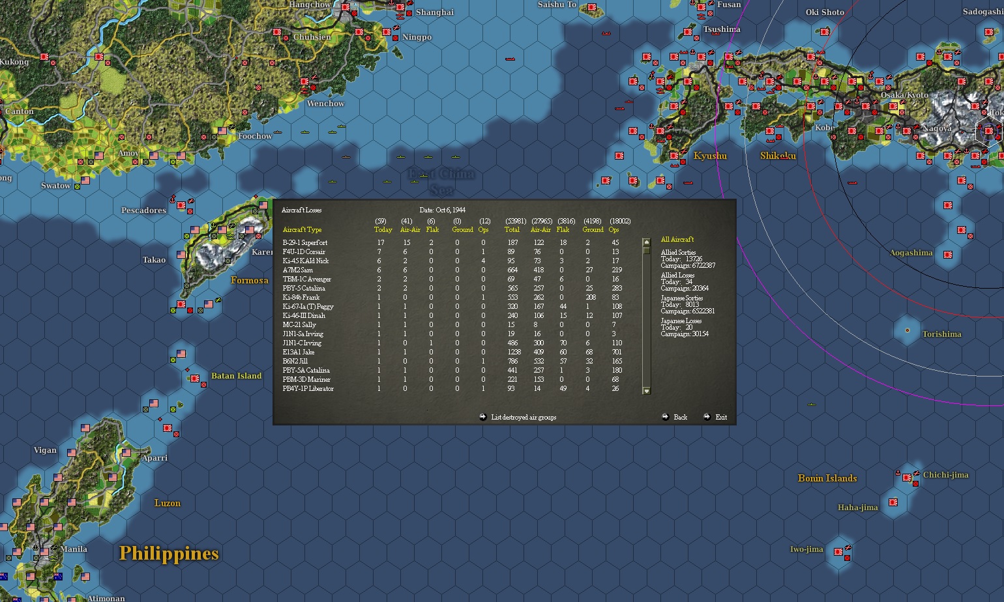The height and width of the screenshot is (602, 1004).
Task: Select the B6N2 Jill row
Action: pyautogui.click(x=451, y=361)
